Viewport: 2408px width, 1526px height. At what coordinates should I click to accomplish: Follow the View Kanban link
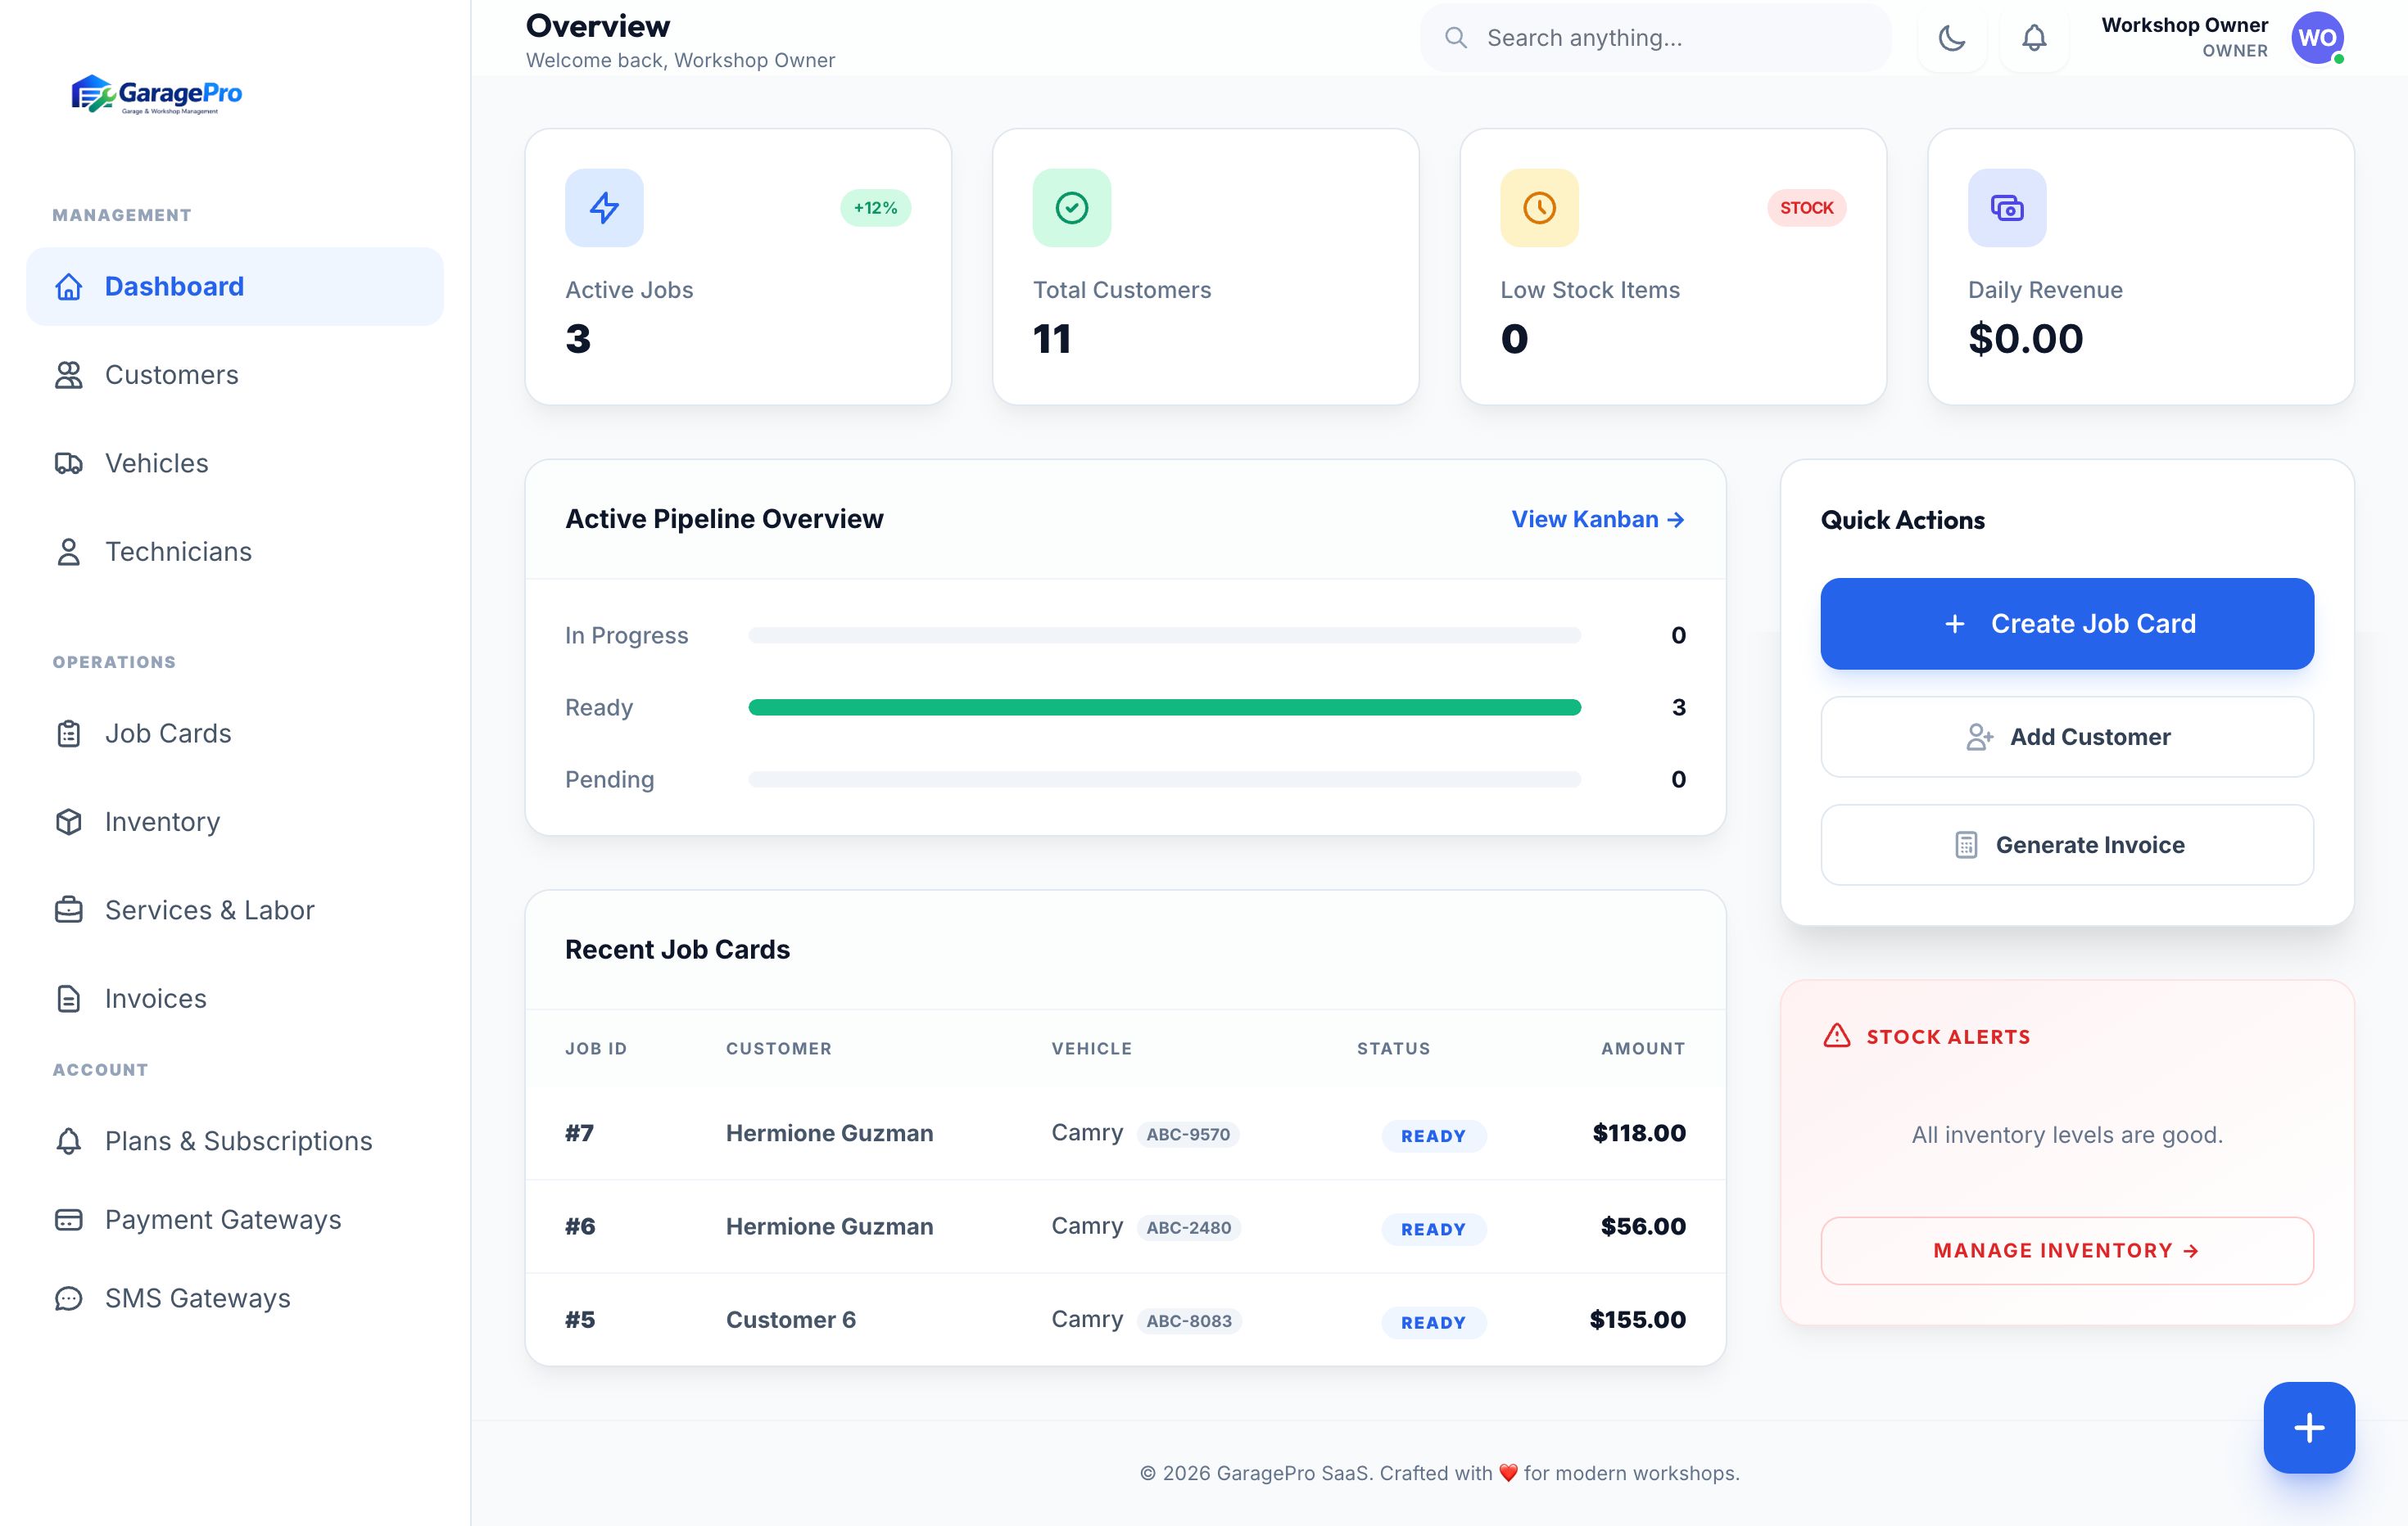(1597, 519)
